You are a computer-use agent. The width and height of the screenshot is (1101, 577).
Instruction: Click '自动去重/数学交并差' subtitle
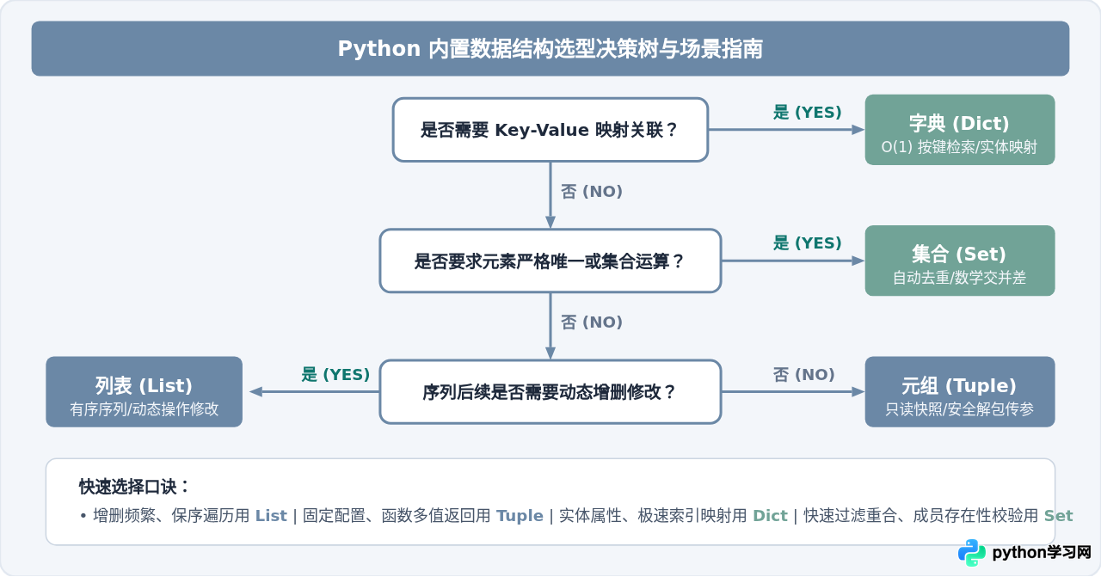point(959,278)
